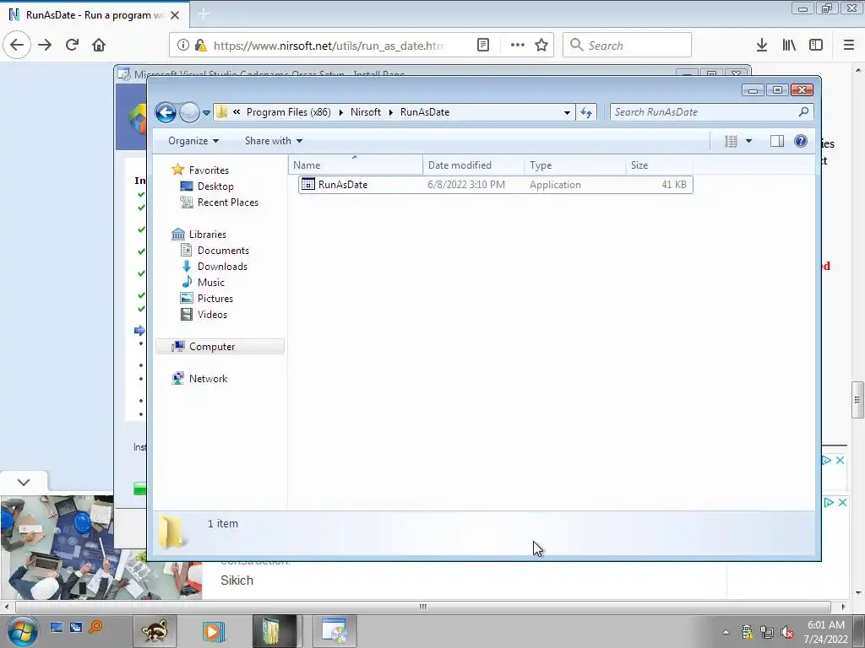Open taskbar clock and date
Screen dimensions: 865x648
(826, 632)
